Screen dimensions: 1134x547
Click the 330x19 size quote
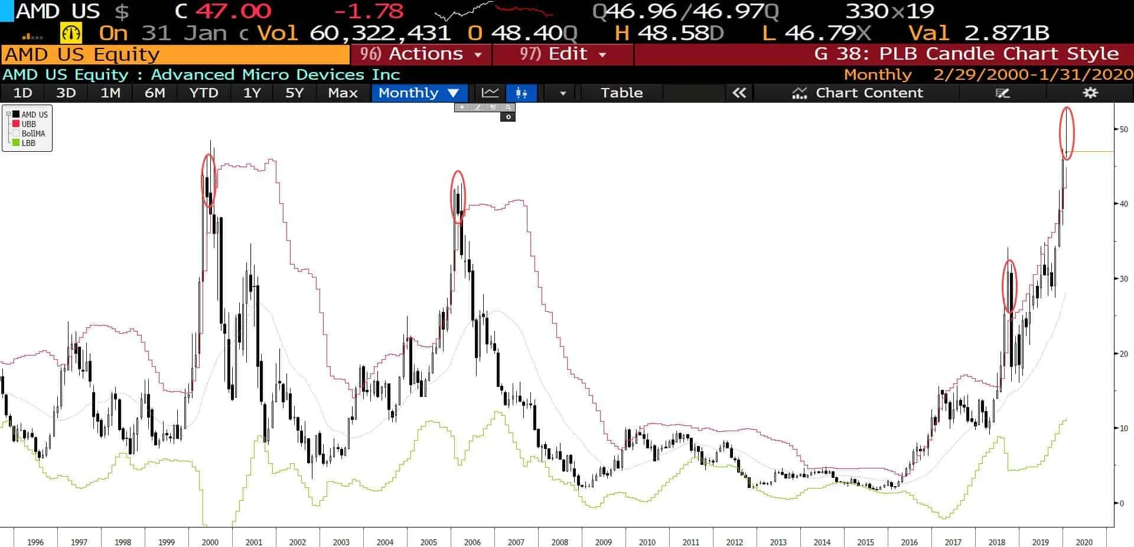click(889, 11)
